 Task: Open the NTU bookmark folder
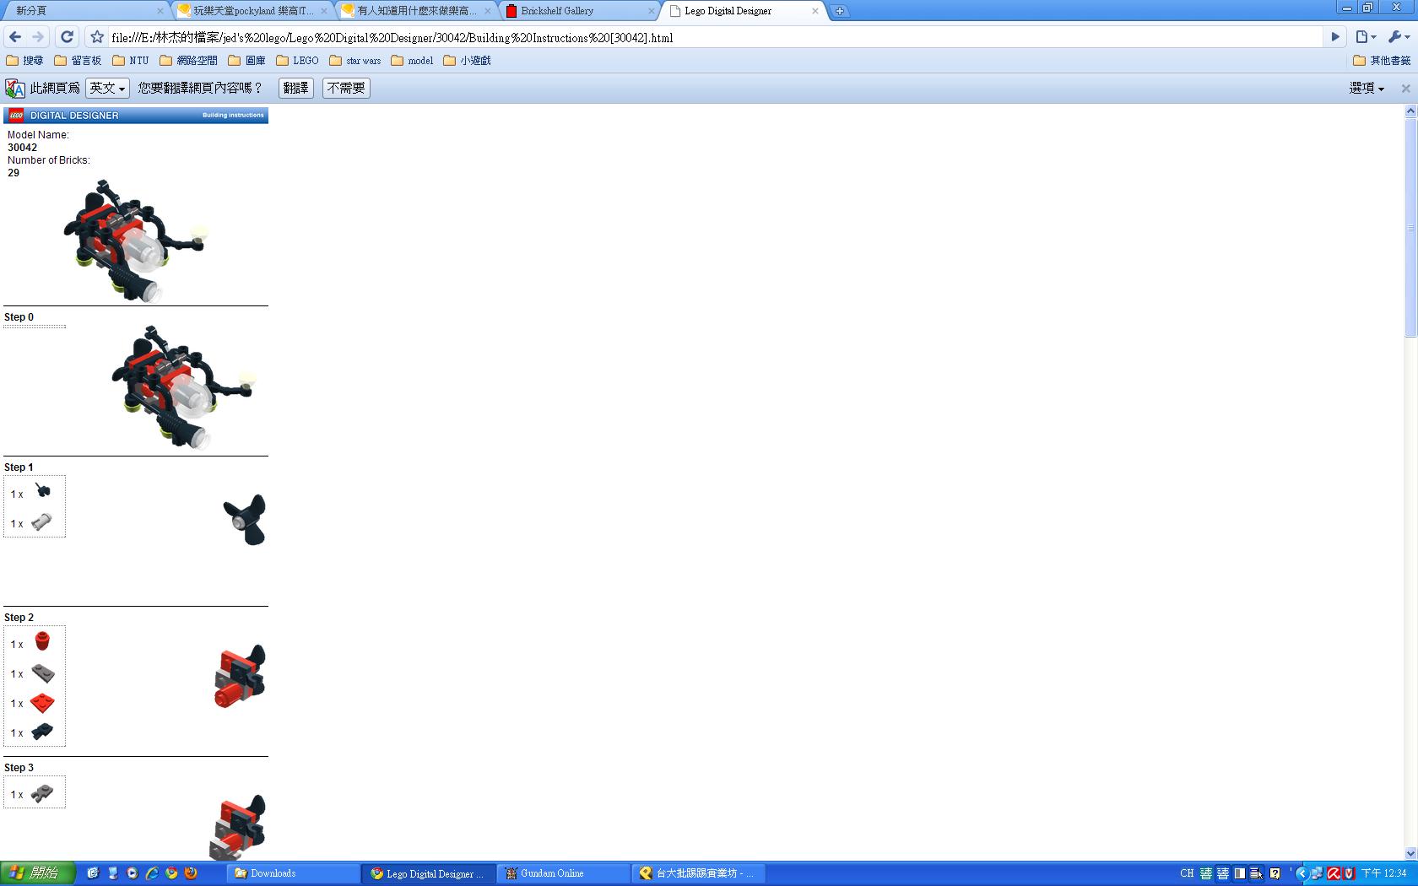point(130,61)
